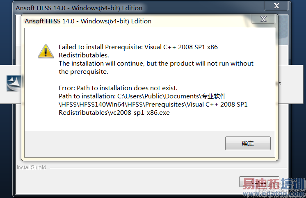
Task: Click the 'installation will continue' message line
Action: [x=156, y=64]
